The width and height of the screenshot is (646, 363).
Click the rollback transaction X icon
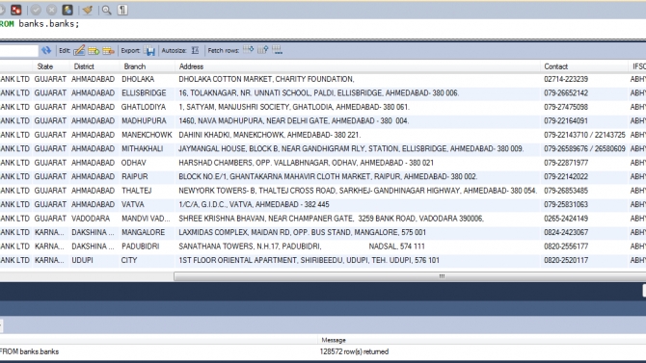tap(51, 10)
